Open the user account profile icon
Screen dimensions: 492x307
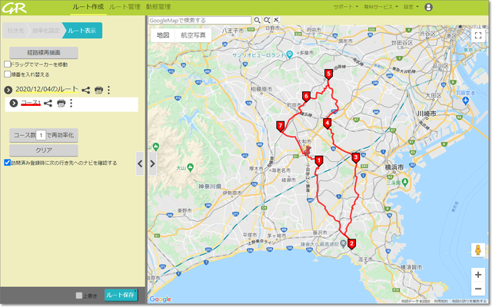pos(428,7)
